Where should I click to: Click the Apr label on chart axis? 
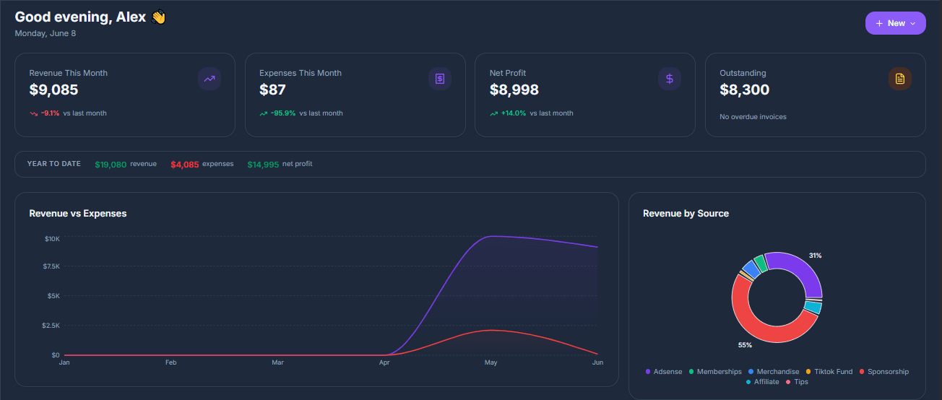tap(384, 362)
